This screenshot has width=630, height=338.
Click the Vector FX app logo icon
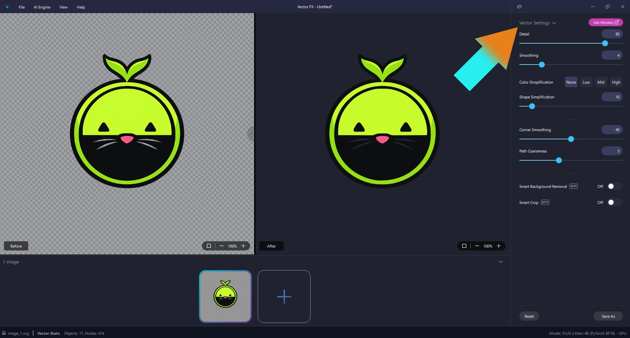(7, 7)
